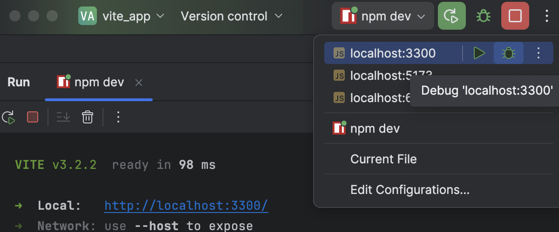Open the Version control dropdown

(232, 16)
